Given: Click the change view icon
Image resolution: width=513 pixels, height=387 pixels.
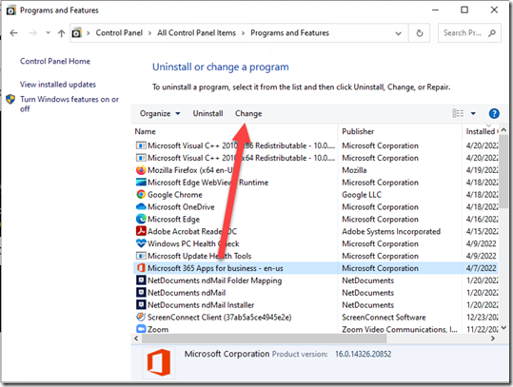Looking at the screenshot, I should (458, 113).
